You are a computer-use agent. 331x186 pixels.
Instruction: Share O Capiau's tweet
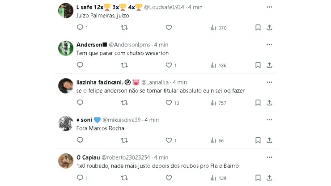tap(269, 178)
